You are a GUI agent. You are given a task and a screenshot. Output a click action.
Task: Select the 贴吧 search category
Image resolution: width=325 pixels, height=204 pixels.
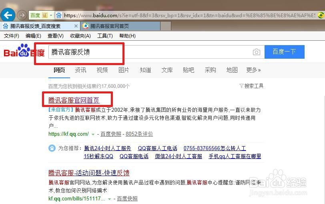point(189,70)
